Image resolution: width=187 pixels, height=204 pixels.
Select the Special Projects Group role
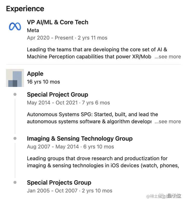(x=59, y=183)
